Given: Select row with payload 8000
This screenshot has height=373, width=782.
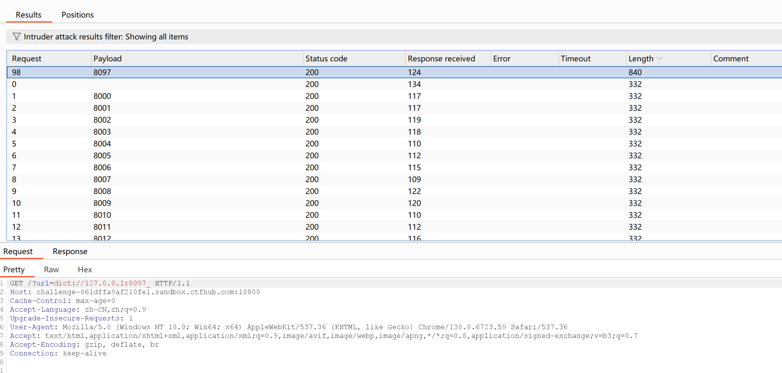Looking at the screenshot, I should point(394,96).
